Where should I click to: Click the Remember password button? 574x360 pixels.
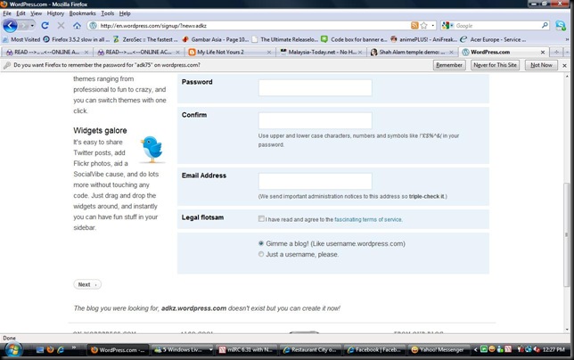449,65
